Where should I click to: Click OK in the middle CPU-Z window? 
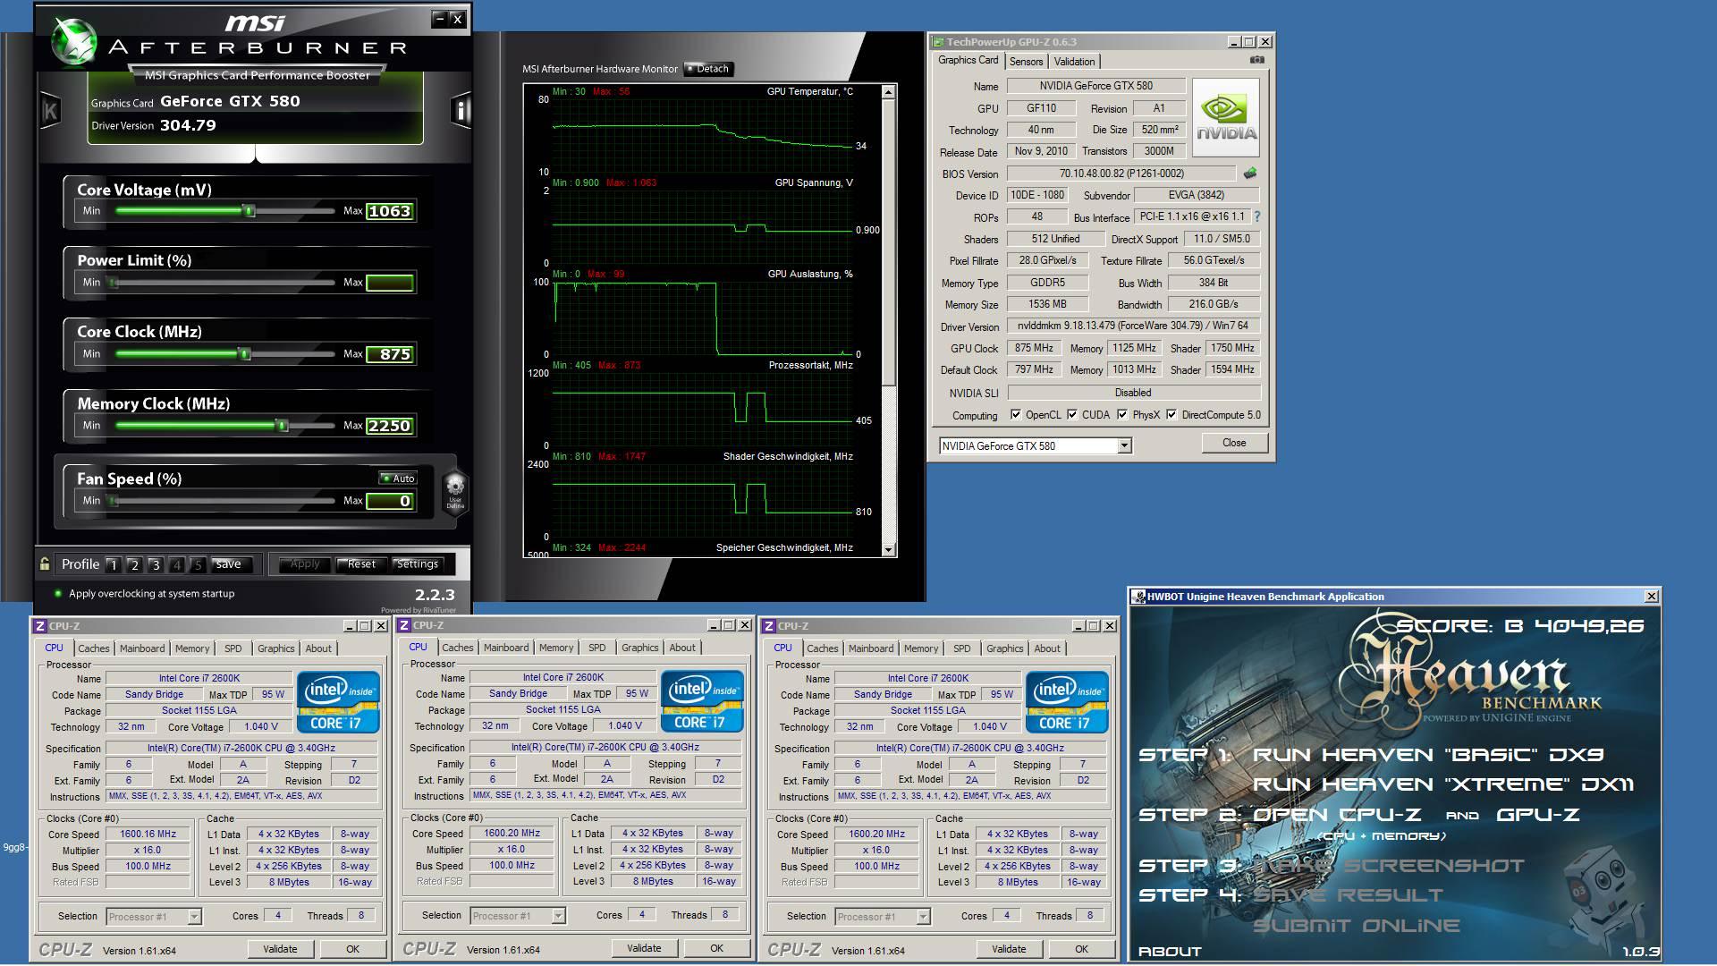click(x=716, y=948)
